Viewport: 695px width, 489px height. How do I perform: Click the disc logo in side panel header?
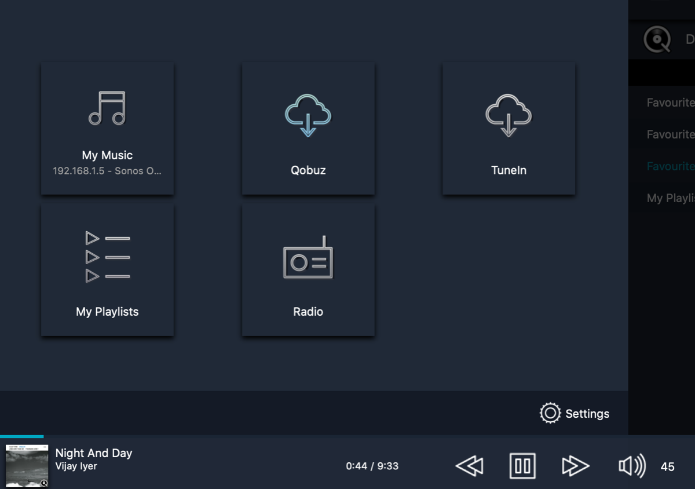coord(657,40)
